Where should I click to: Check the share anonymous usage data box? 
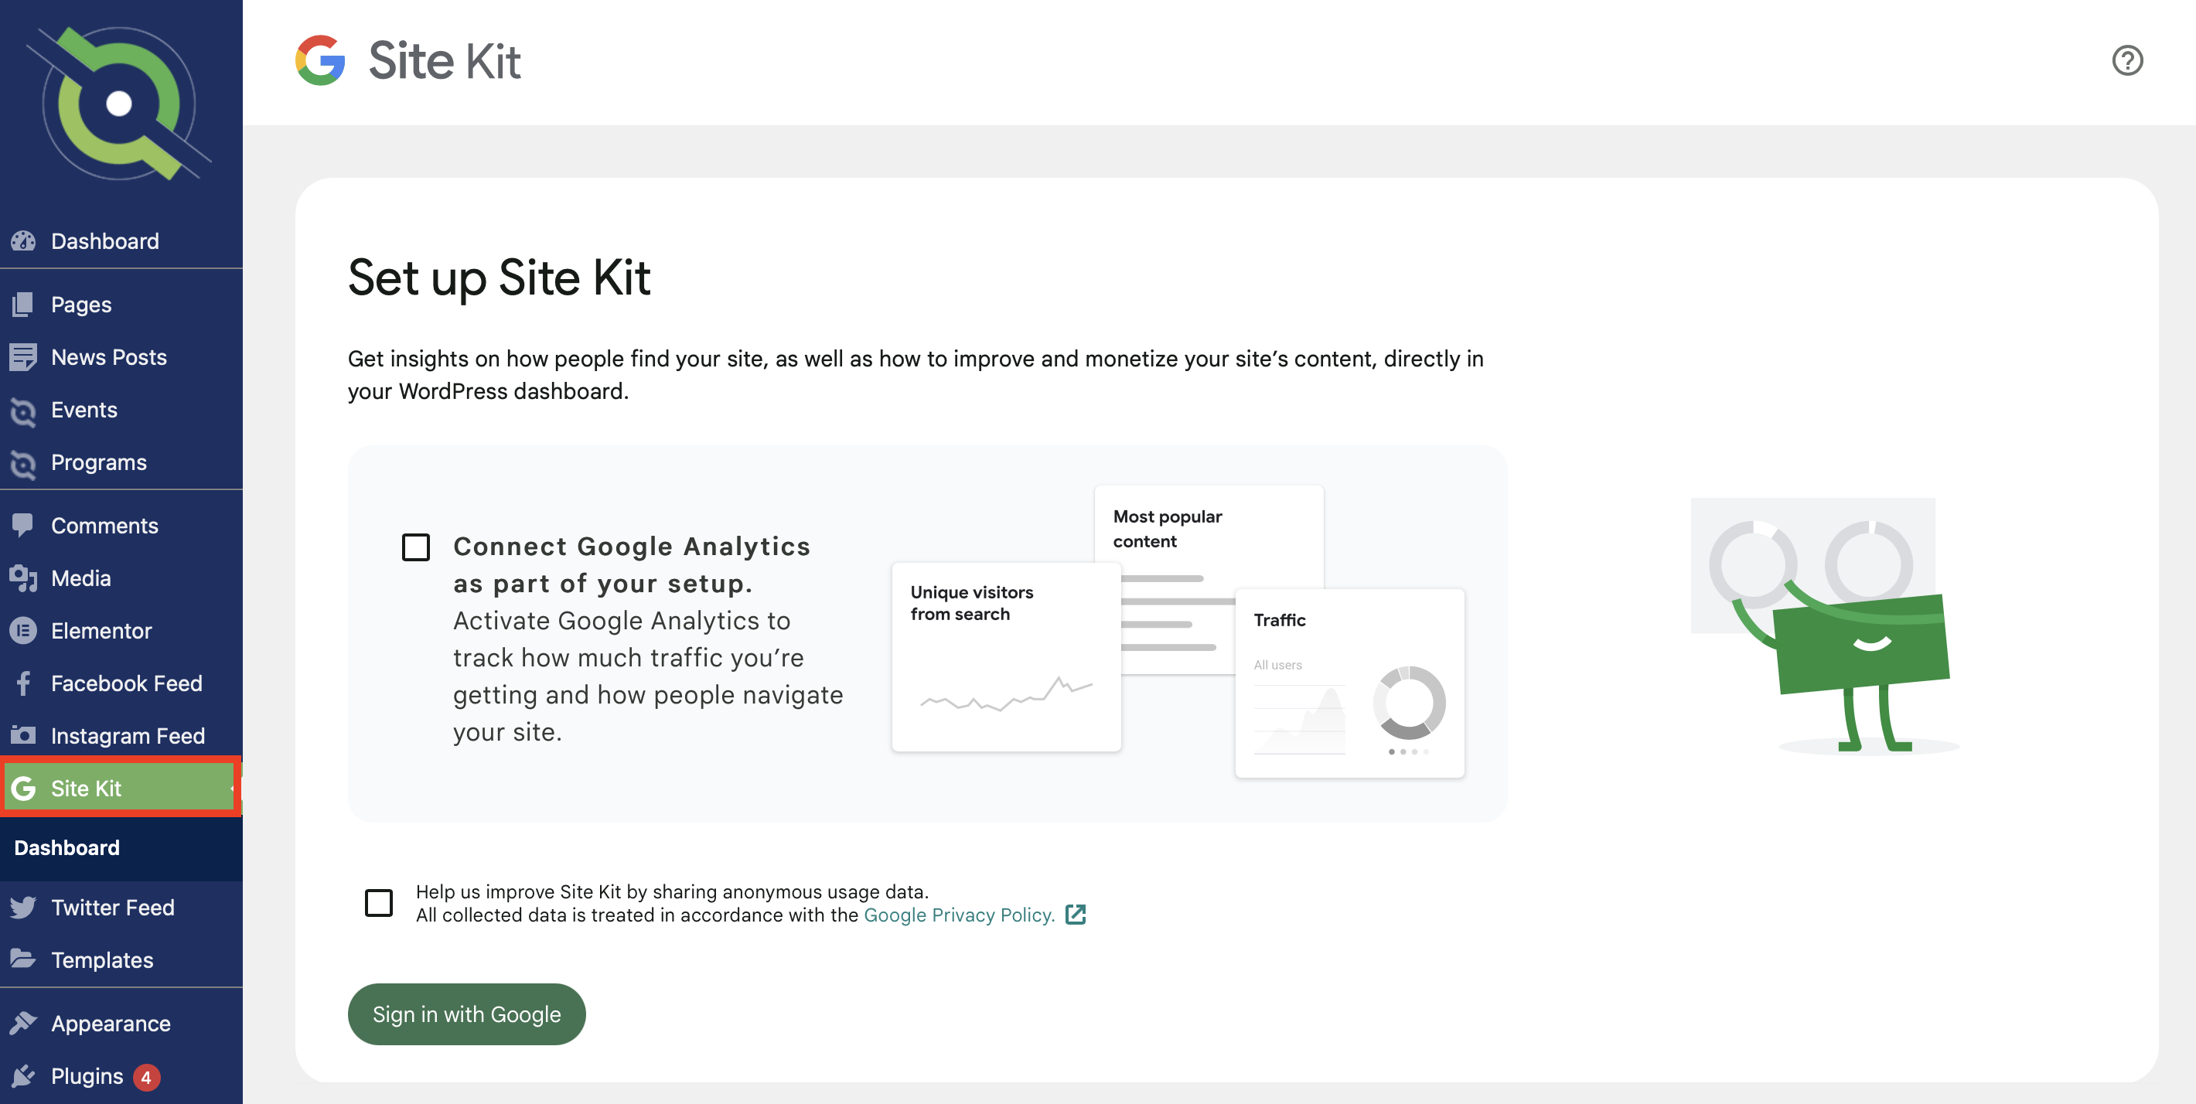pyautogui.click(x=379, y=902)
